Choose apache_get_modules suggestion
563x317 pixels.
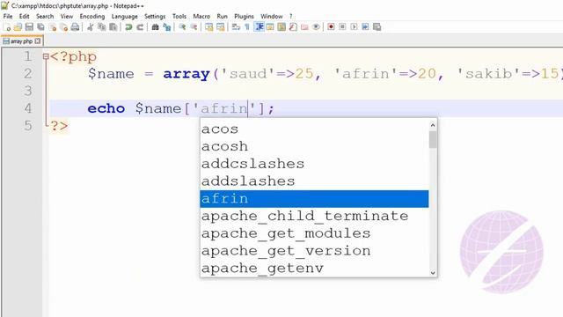tap(314, 233)
